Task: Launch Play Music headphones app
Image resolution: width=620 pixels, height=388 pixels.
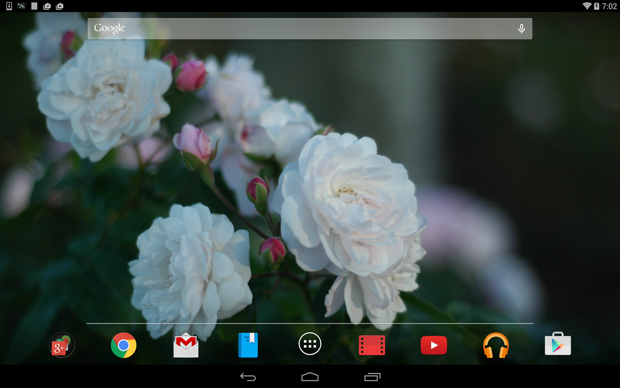Action: (496, 345)
